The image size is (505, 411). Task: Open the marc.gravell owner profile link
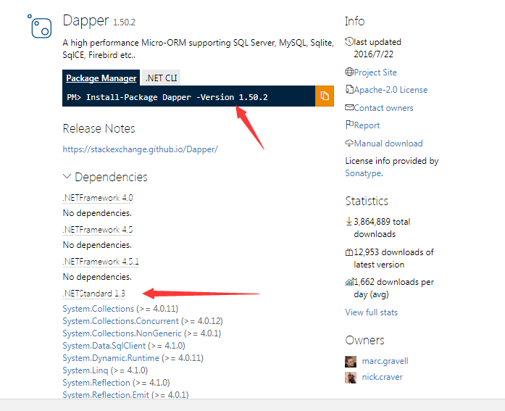click(385, 361)
